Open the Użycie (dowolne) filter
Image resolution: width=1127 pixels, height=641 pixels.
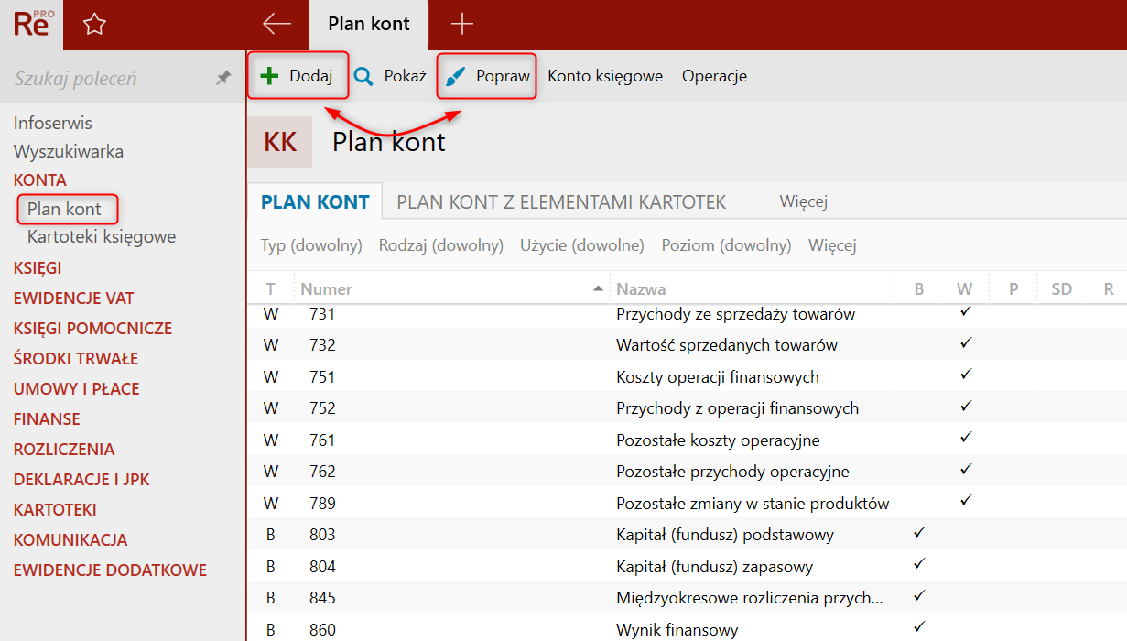(582, 245)
